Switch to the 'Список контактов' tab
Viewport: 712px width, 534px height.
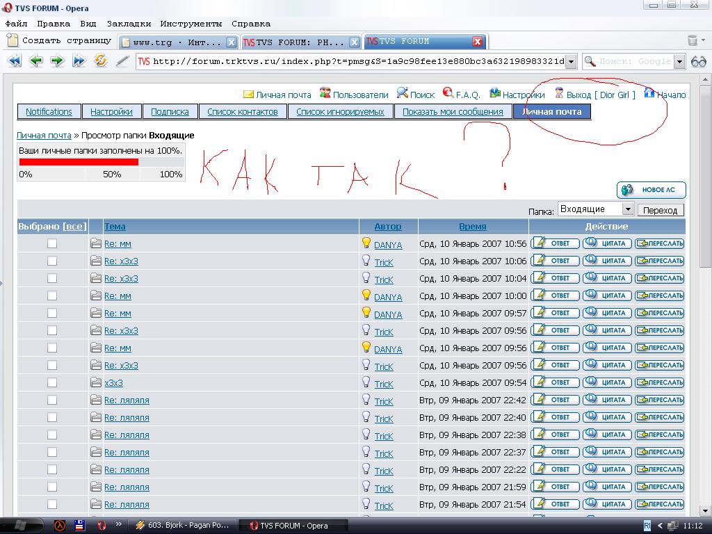point(242,111)
